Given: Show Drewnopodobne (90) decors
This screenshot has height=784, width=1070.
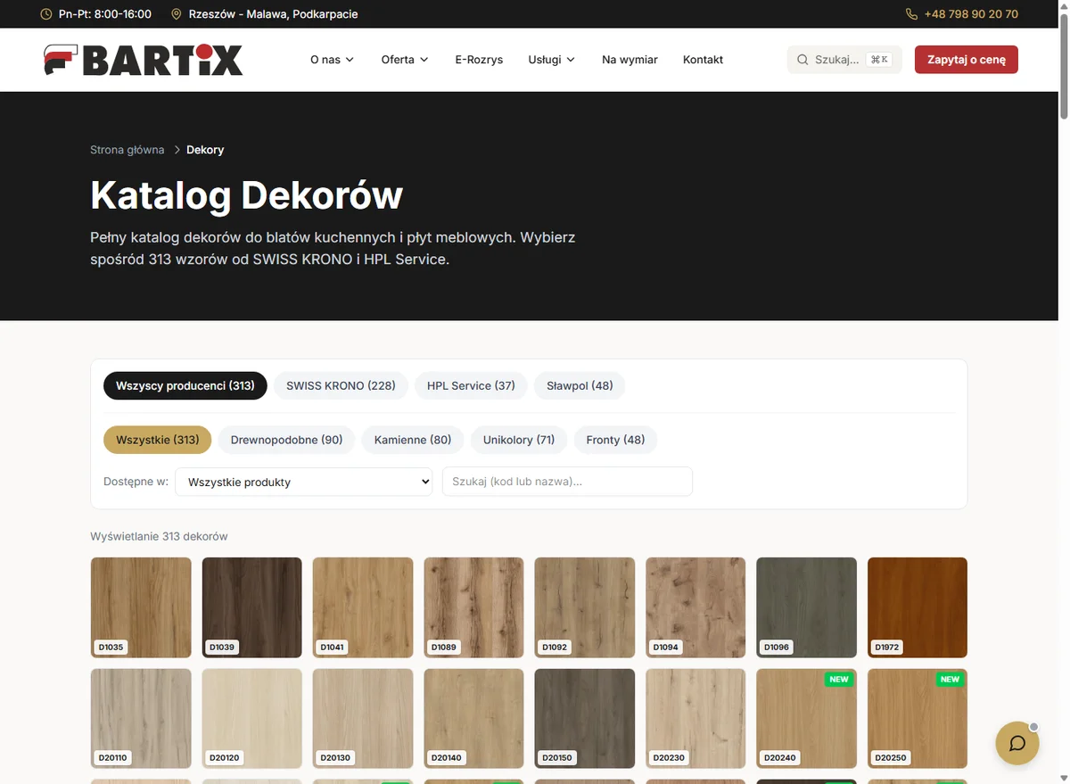Looking at the screenshot, I should pos(287,440).
